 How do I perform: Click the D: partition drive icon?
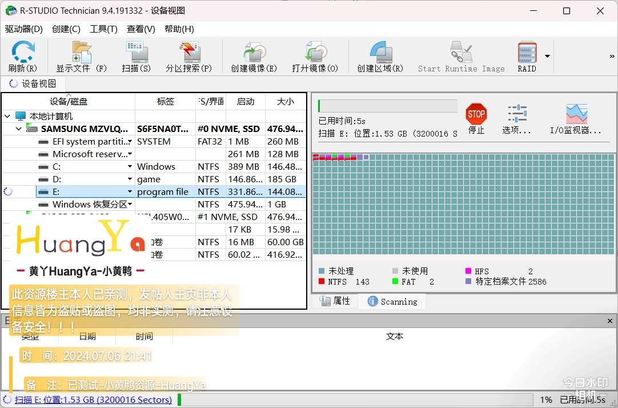pos(43,180)
